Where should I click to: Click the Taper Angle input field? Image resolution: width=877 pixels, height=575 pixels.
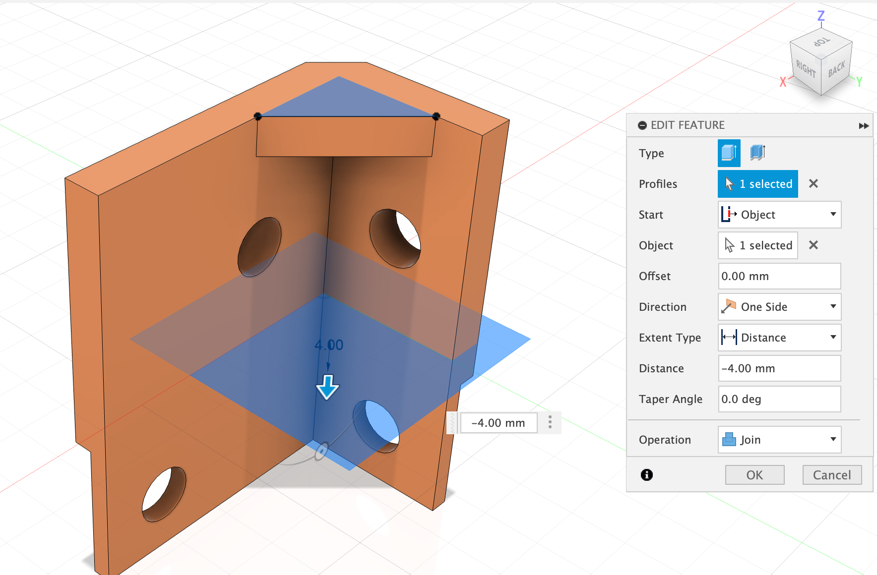pyautogui.click(x=779, y=399)
